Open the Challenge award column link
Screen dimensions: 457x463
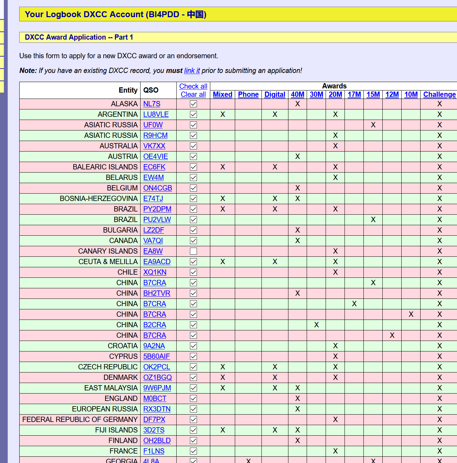[x=439, y=94]
